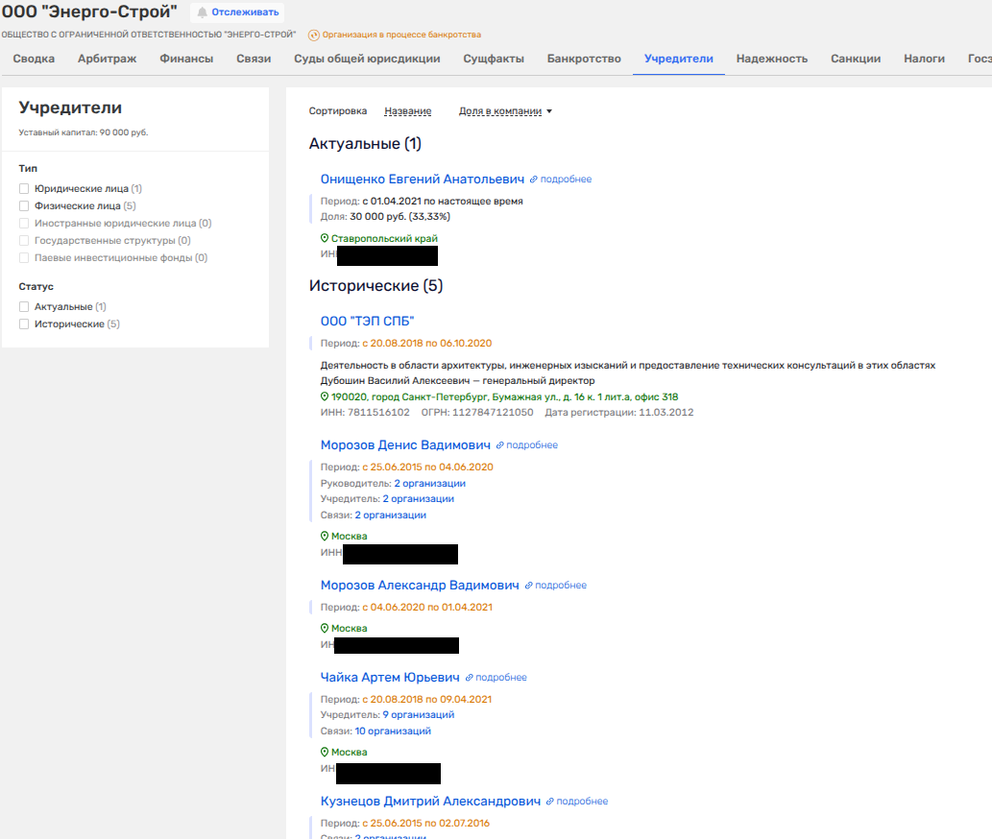
Task: Click the Saint Petersburg address of ТЭП СПБ
Action: (505, 396)
